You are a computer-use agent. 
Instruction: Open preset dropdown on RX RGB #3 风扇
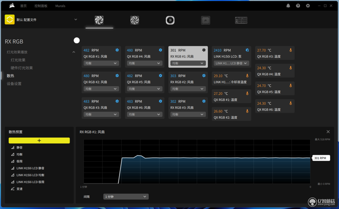(188, 114)
